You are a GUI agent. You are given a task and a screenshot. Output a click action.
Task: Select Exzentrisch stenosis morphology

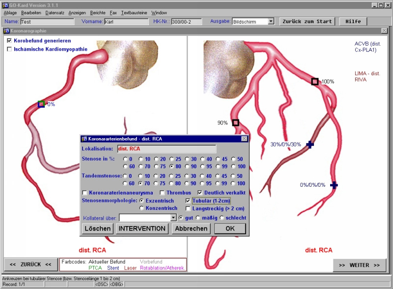(141, 201)
